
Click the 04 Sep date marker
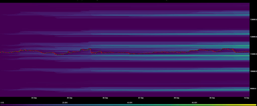[34, 98]
